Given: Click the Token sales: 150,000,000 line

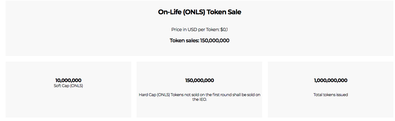Looking at the screenshot, I should click(200, 40).
